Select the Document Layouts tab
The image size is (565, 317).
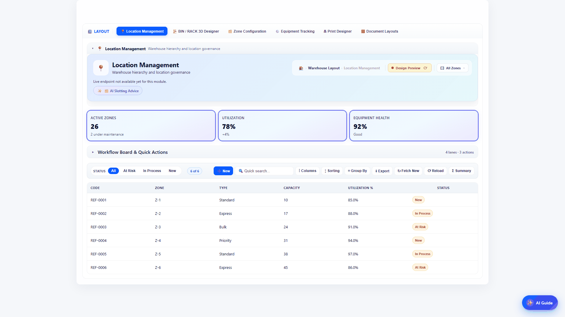coord(380,31)
